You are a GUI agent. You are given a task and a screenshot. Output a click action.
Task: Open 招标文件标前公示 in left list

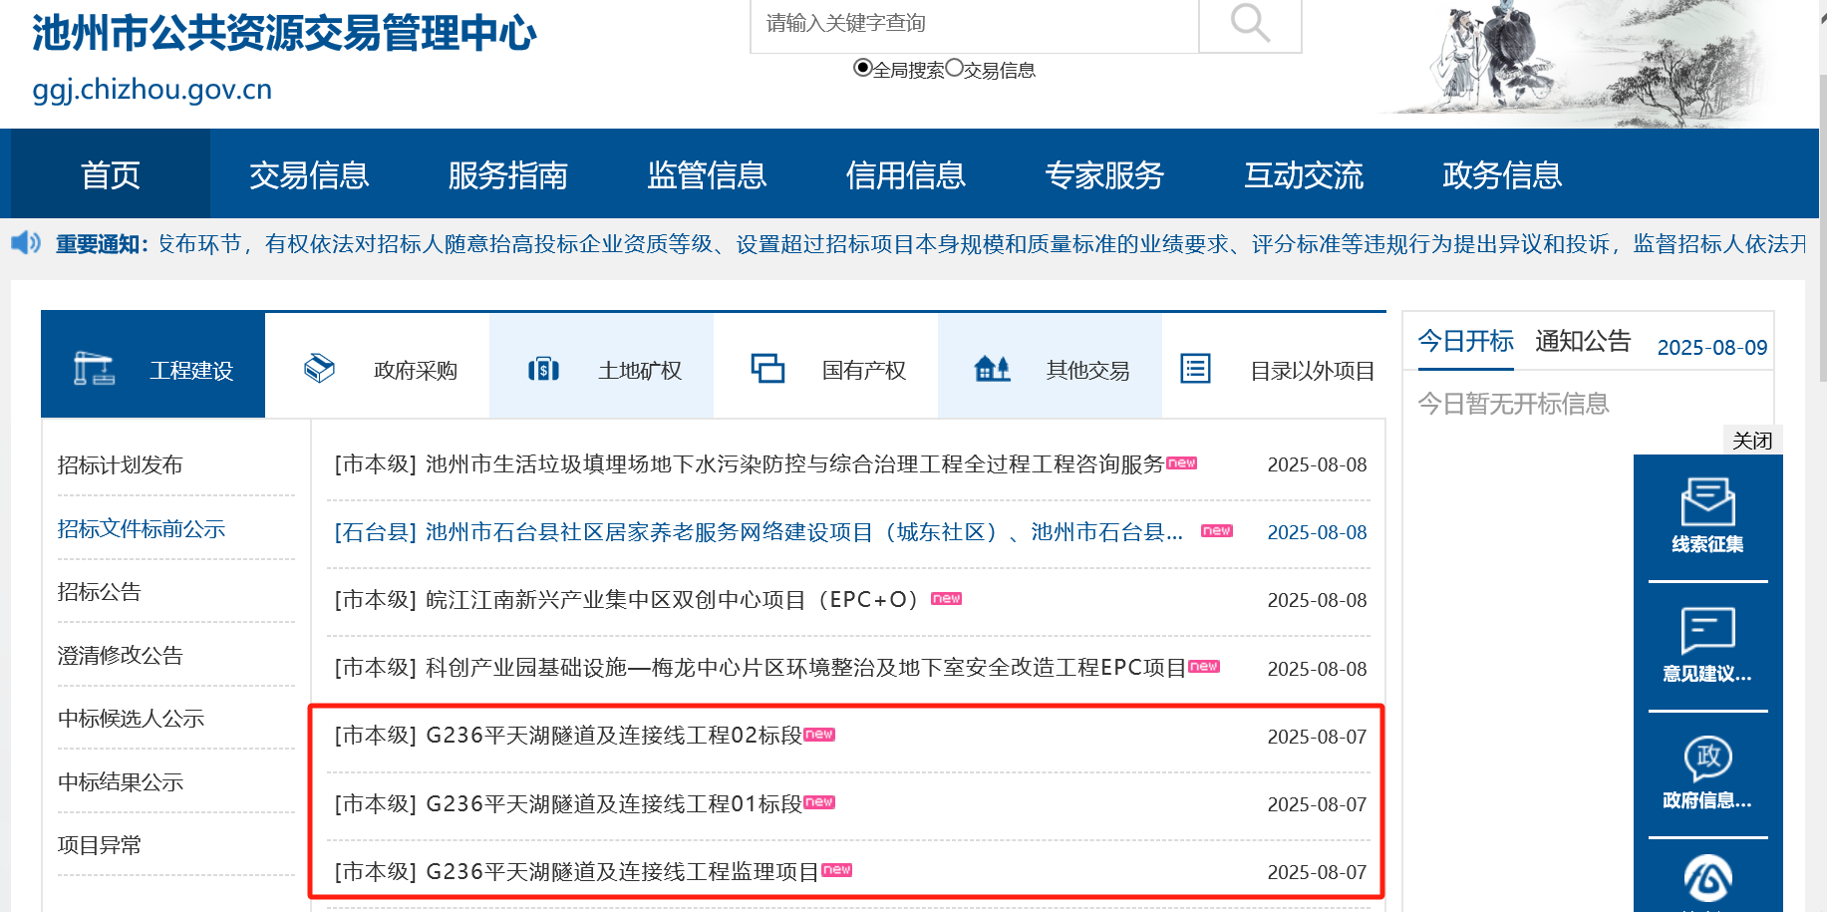point(141,528)
